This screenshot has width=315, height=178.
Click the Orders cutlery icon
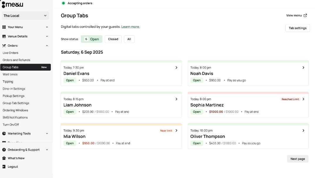coord(4,46)
